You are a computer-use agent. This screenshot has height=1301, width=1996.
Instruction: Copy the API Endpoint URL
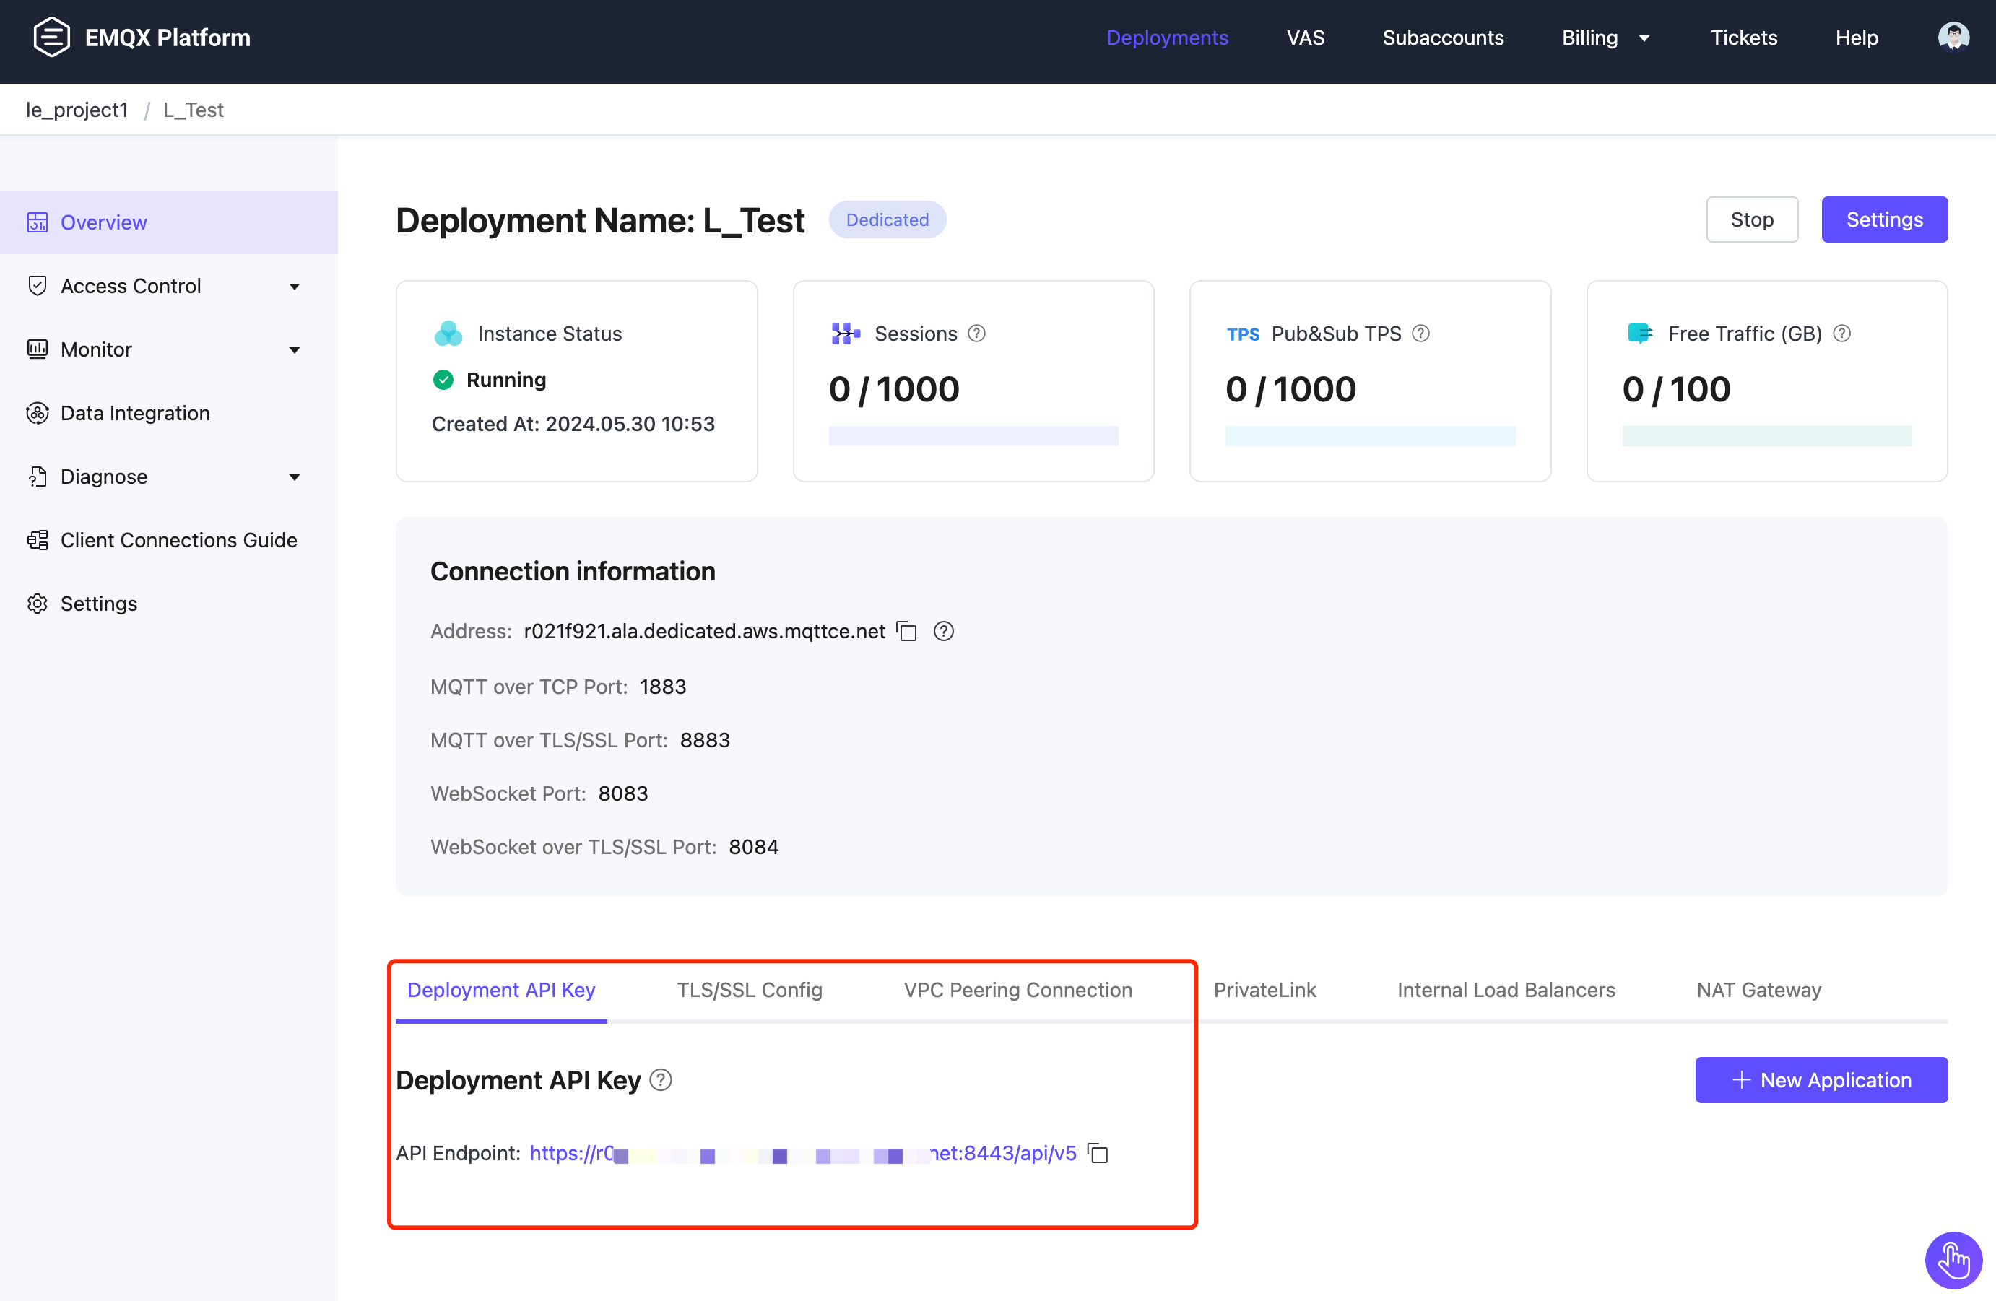point(1098,1154)
